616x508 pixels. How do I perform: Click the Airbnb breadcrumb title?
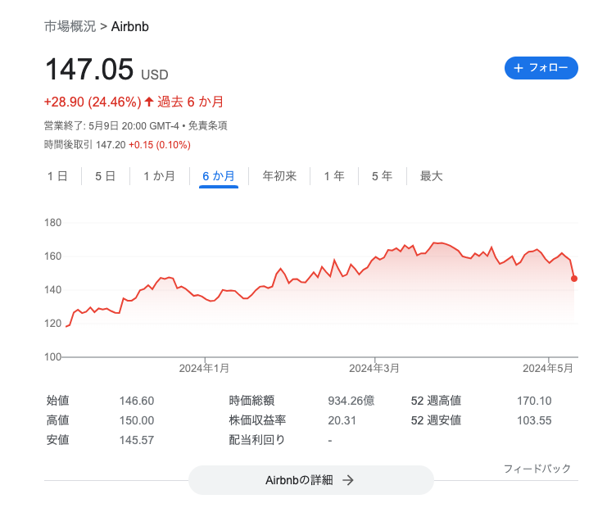(x=130, y=26)
